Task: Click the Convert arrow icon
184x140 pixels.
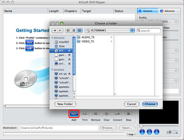Action: coord(117,114)
